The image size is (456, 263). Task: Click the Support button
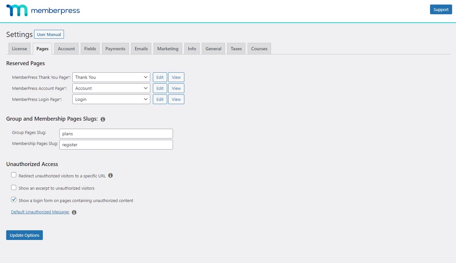(441, 9)
